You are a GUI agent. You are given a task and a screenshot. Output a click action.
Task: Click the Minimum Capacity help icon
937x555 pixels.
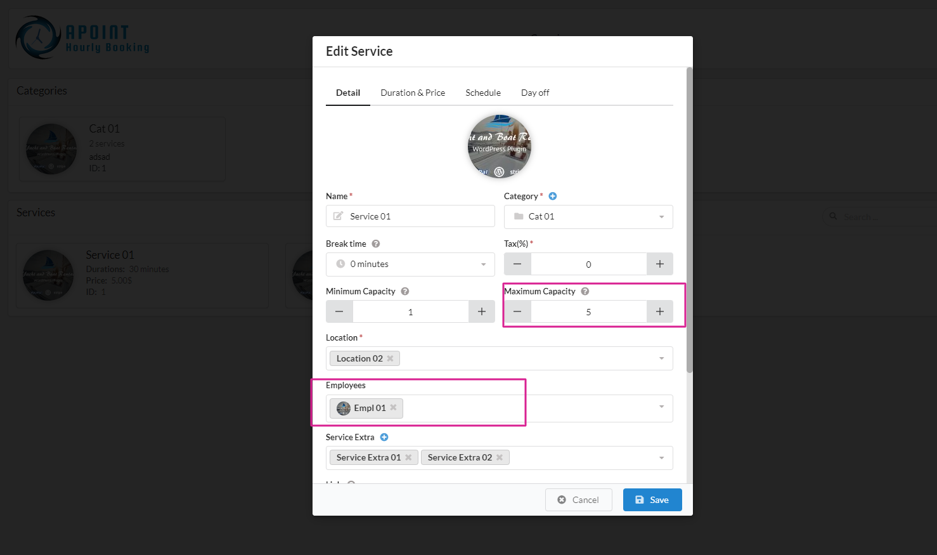click(x=405, y=291)
